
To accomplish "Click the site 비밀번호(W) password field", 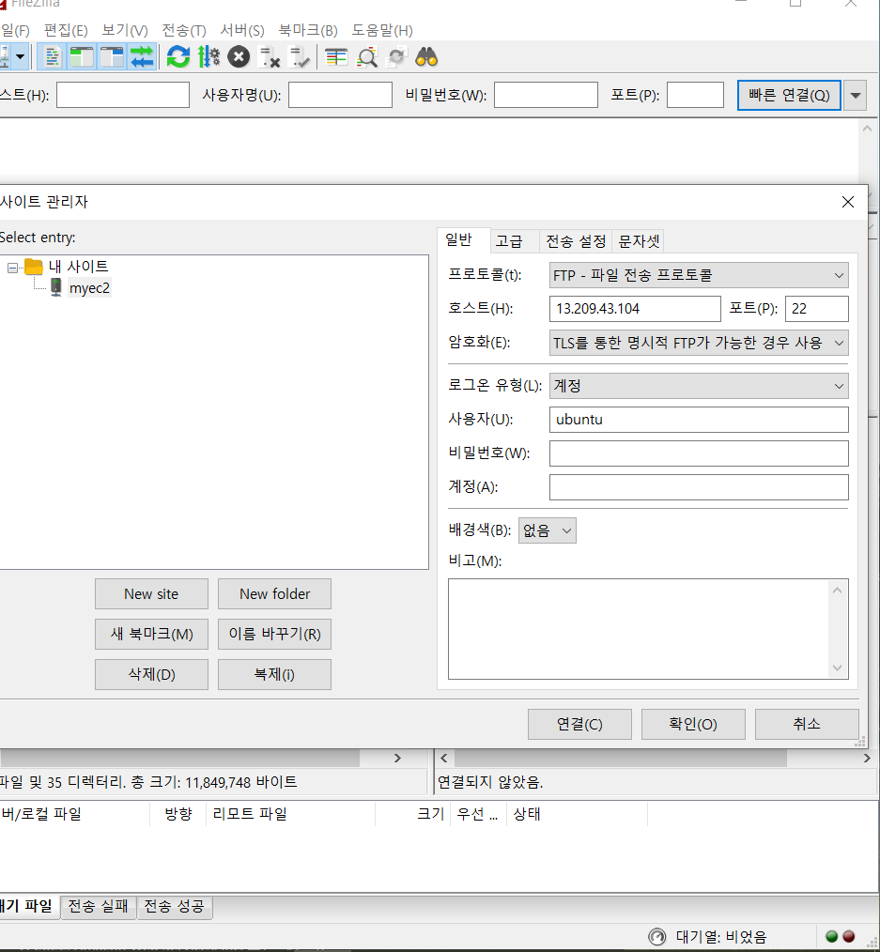I will (699, 453).
